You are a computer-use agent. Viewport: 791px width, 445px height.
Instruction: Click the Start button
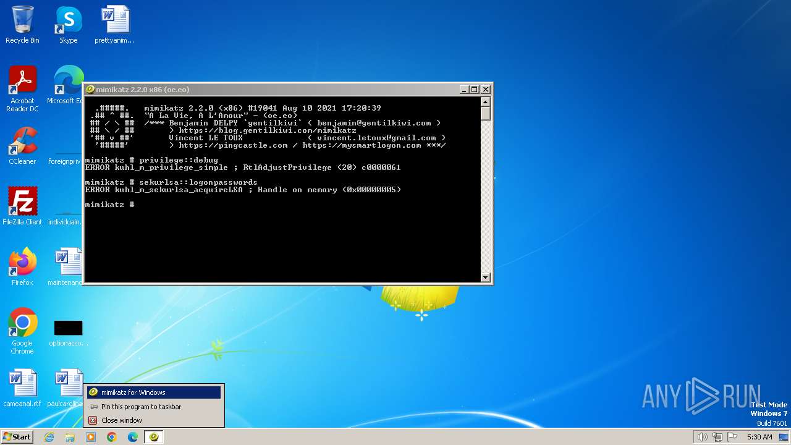(17, 437)
